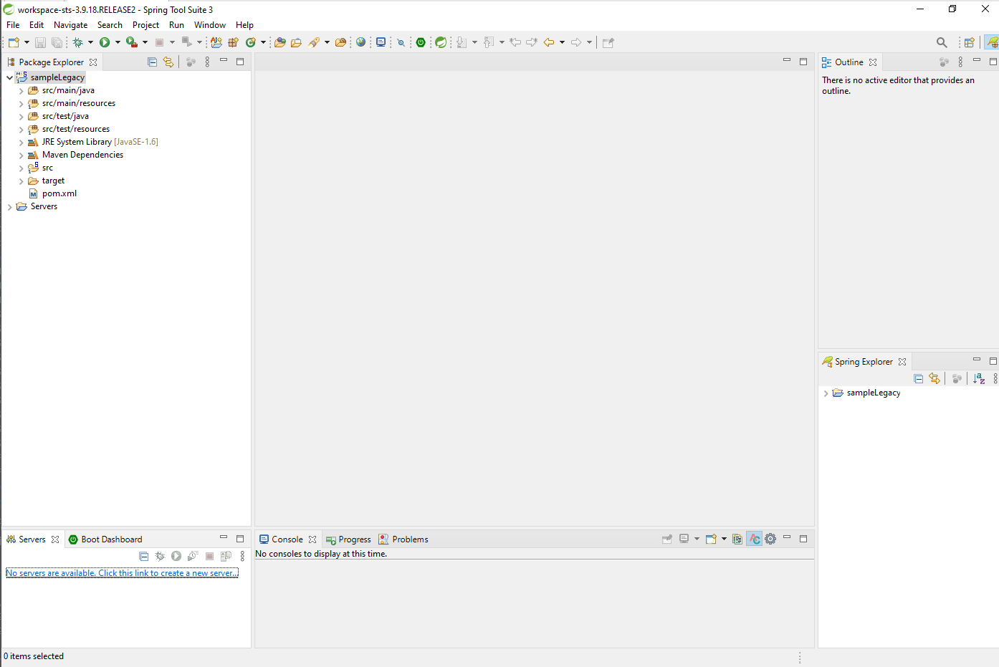Expand Servers project in Package Explorer
The width and height of the screenshot is (999, 667).
click(x=9, y=207)
